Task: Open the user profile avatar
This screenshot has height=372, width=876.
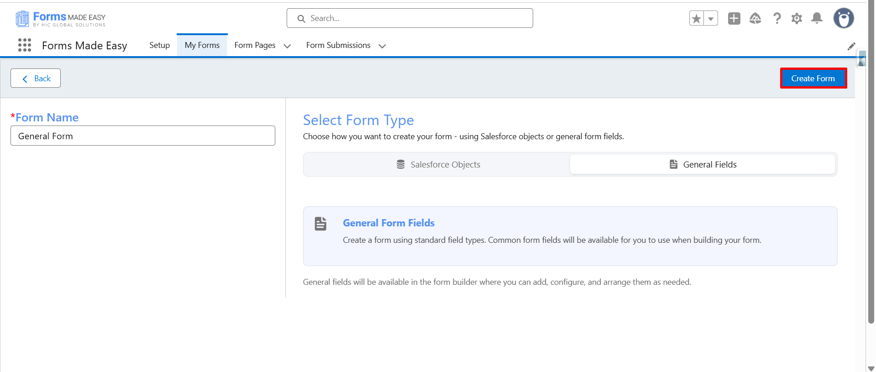Action: (x=844, y=18)
